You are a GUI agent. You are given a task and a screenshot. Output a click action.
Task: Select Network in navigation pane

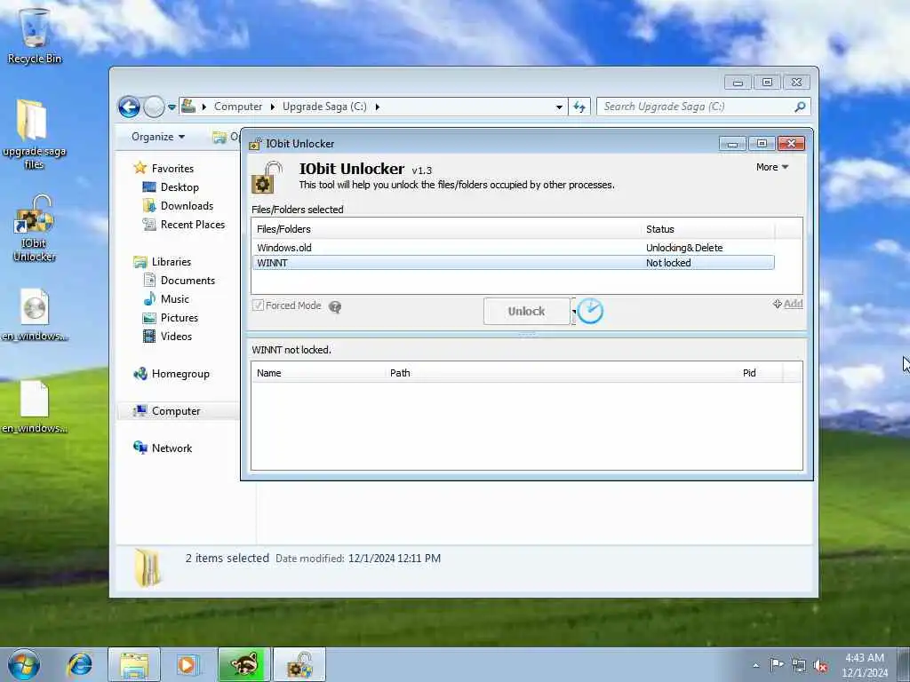[172, 448]
